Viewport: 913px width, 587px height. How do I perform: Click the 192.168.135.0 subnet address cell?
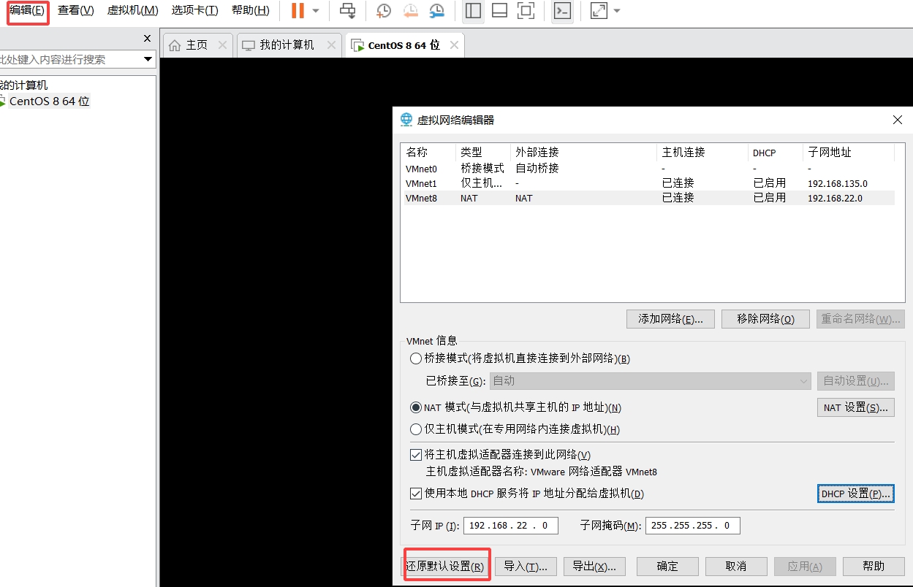point(837,183)
